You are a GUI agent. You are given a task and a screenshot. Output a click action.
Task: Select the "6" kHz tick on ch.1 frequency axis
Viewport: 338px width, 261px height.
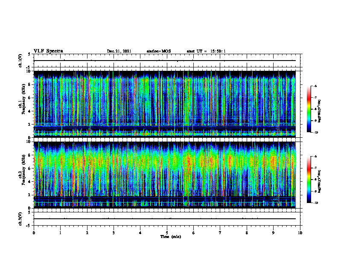point(29,98)
